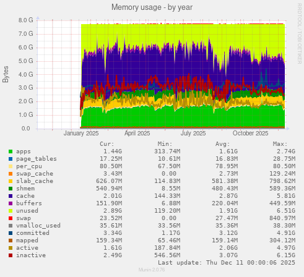The height and width of the screenshot is (277, 304).
Task: Select the 'cache' legend label
Action: click(25, 196)
